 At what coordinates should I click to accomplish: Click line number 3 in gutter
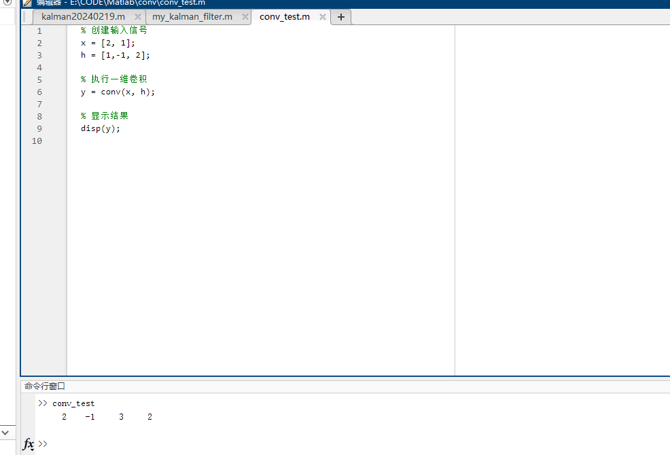(39, 56)
